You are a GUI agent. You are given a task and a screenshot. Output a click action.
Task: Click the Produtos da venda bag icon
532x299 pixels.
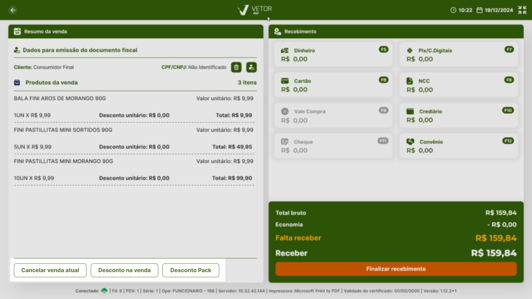[17, 83]
